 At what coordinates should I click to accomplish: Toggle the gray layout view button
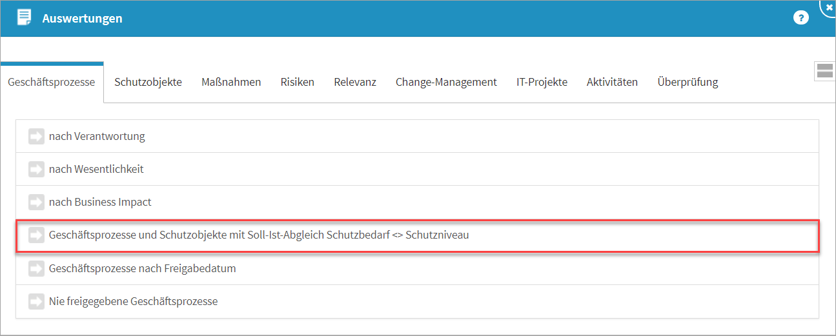(x=824, y=71)
